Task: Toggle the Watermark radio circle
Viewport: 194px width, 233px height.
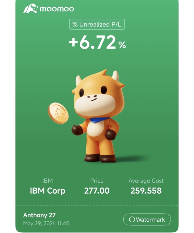Action: tap(132, 219)
